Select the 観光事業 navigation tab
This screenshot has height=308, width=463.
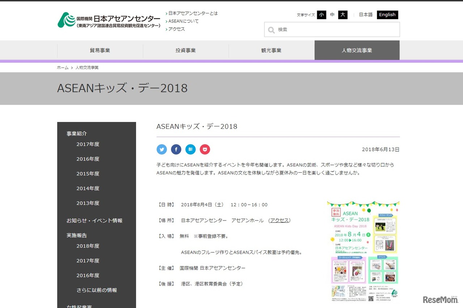pyautogui.click(x=271, y=50)
